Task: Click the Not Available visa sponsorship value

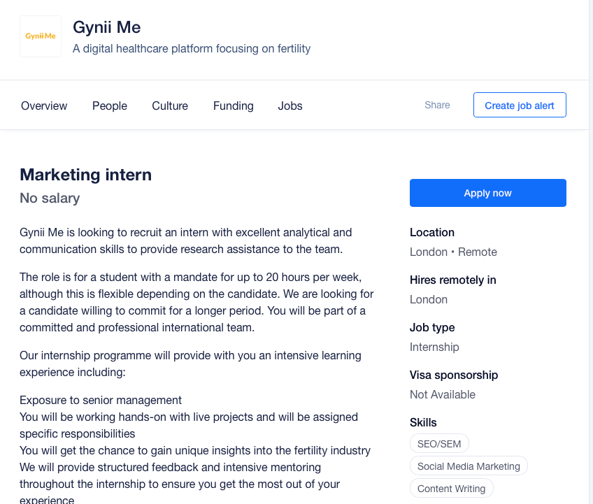Action: pyautogui.click(x=442, y=394)
